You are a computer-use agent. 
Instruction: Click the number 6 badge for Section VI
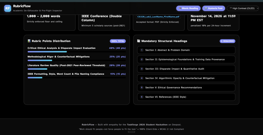pyautogui.click(x=142, y=97)
